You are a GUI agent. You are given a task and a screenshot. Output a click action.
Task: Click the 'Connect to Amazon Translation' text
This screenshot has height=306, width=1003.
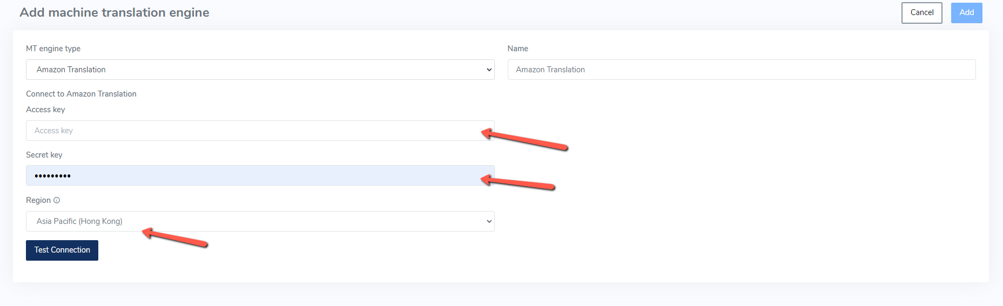pos(81,94)
